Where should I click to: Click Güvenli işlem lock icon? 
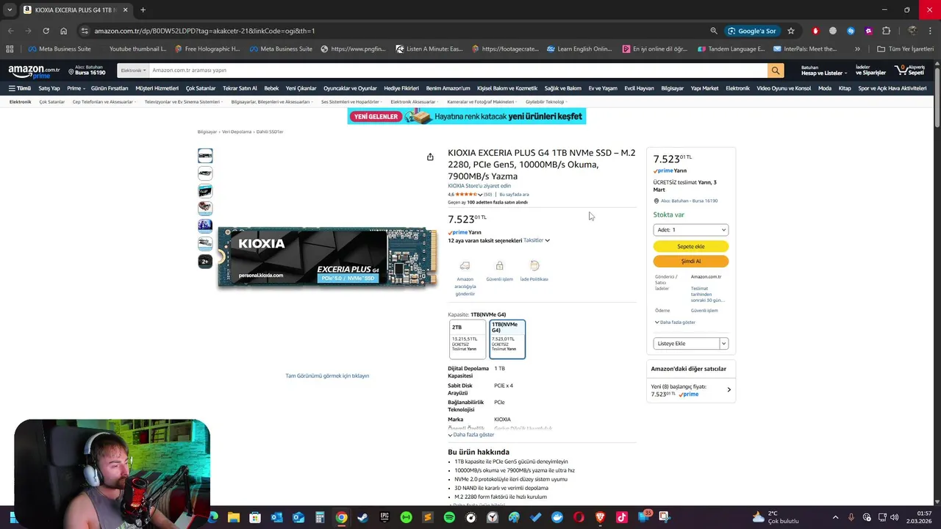click(499, 265)
